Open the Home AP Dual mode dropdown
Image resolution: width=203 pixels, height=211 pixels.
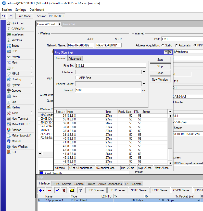pos(59,24)
